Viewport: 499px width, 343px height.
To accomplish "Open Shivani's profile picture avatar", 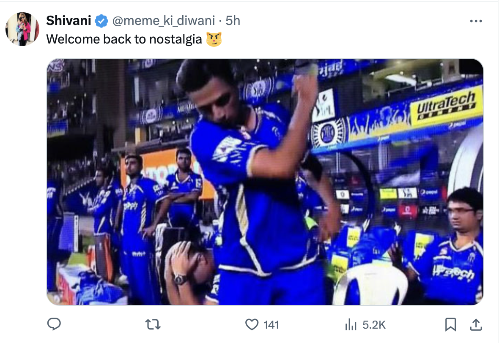I will [x=22, y=29].
